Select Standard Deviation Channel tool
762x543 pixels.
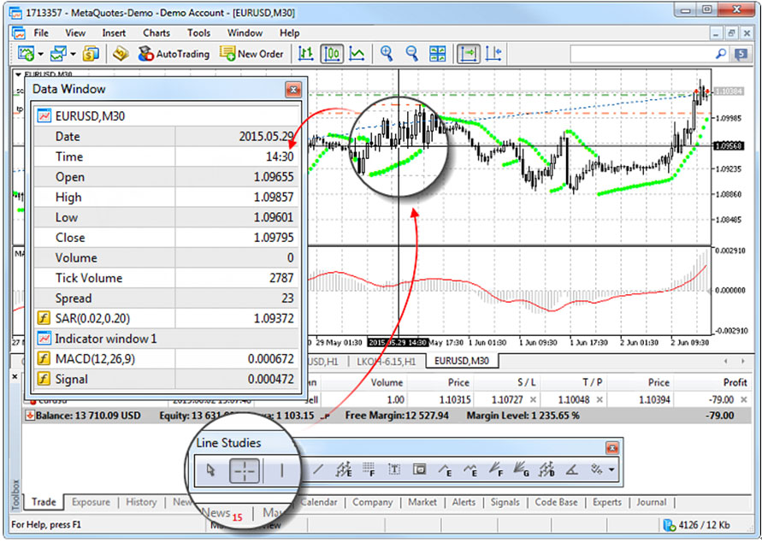(546, 469)
